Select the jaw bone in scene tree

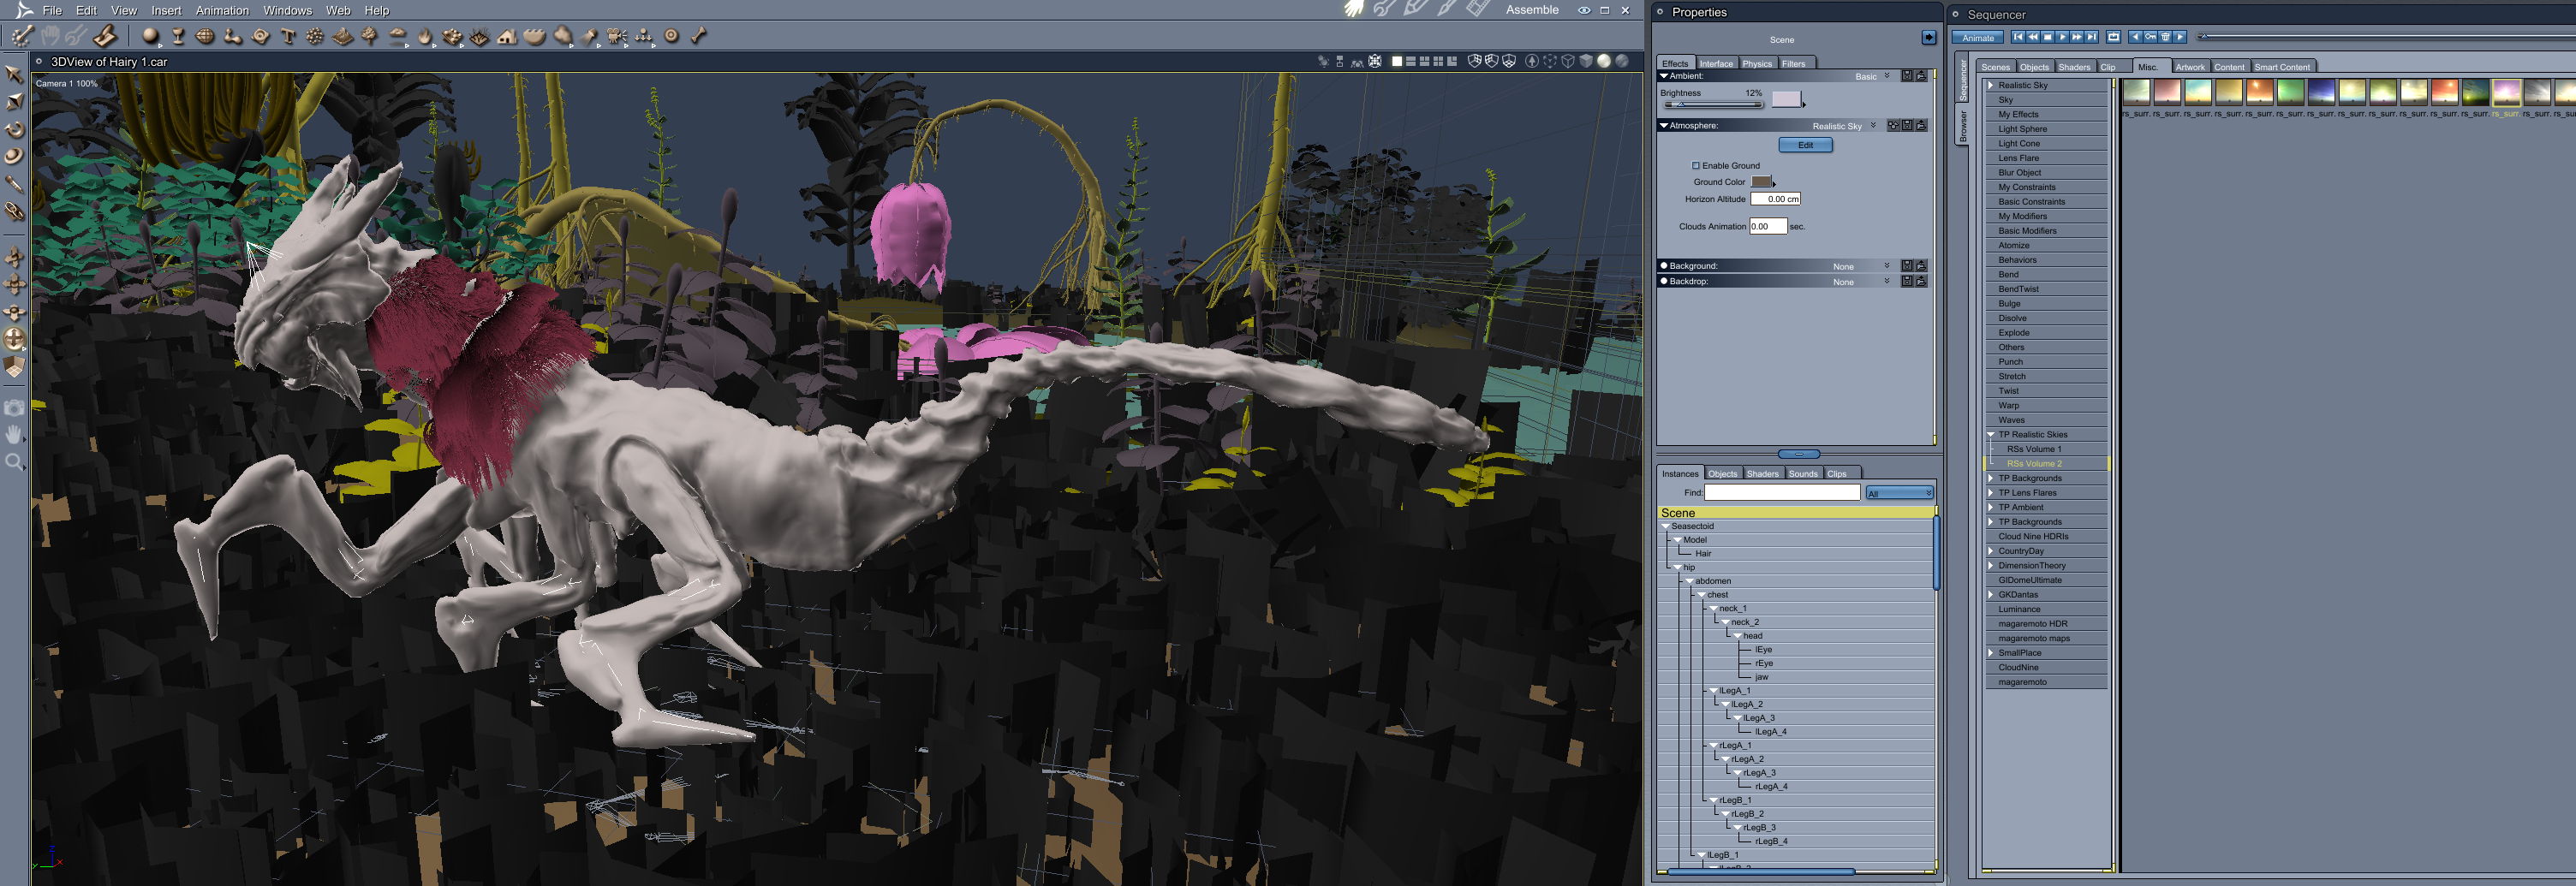tap(1761, 677)
